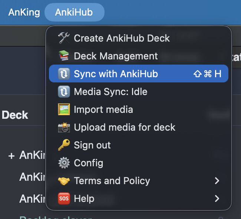Click the key icon next to Sign out
Screen dimensions: 241x219
point(64,145)
